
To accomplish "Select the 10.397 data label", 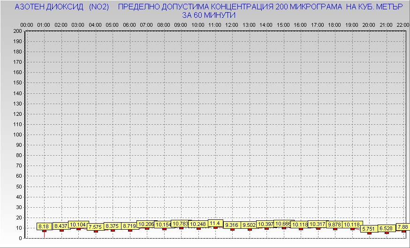I will tap(266, 224).
